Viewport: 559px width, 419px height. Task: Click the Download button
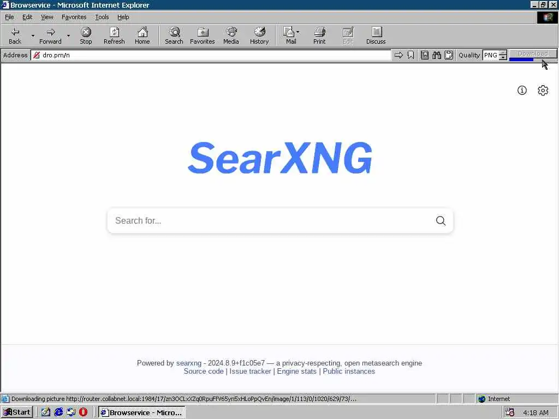pos(533,54)
